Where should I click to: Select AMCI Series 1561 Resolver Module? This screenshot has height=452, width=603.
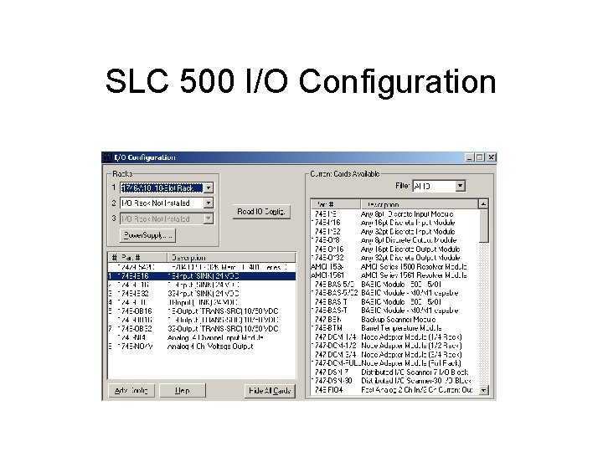(394, 275)
